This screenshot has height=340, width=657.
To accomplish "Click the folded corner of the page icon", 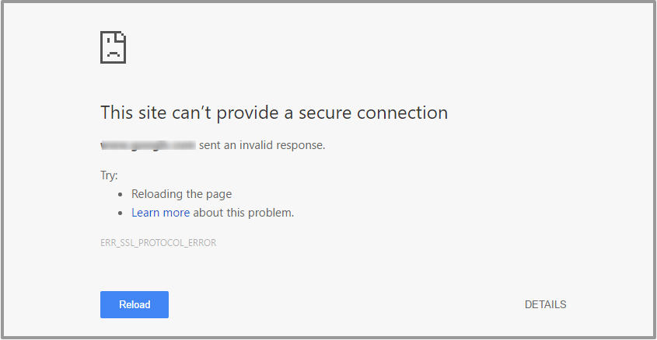I will 121,36.
